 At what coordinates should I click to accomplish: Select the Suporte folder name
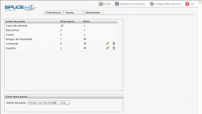point(11,48)
